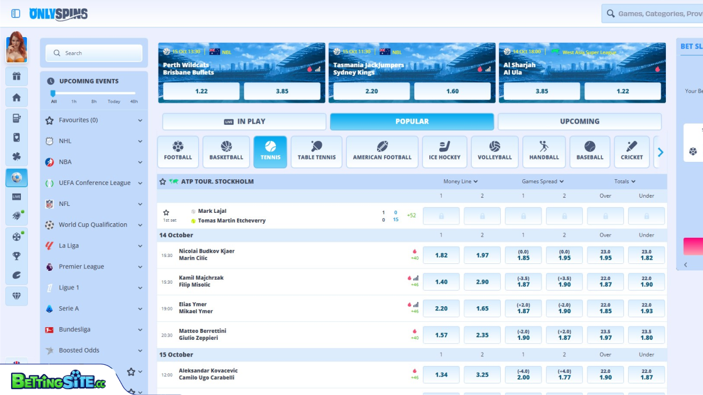Open promotions via the gift icon
The width and height of the screenshot is (703, 395).
(16, 76)
